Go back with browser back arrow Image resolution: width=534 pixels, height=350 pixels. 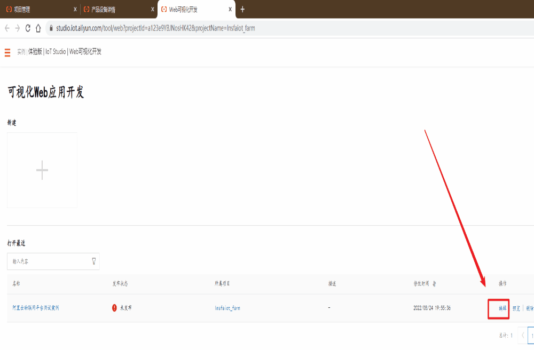[x=7, y=28]
